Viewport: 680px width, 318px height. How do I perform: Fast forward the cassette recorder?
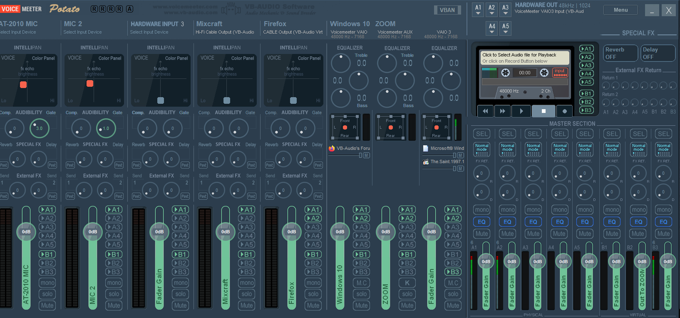(503, 111)
